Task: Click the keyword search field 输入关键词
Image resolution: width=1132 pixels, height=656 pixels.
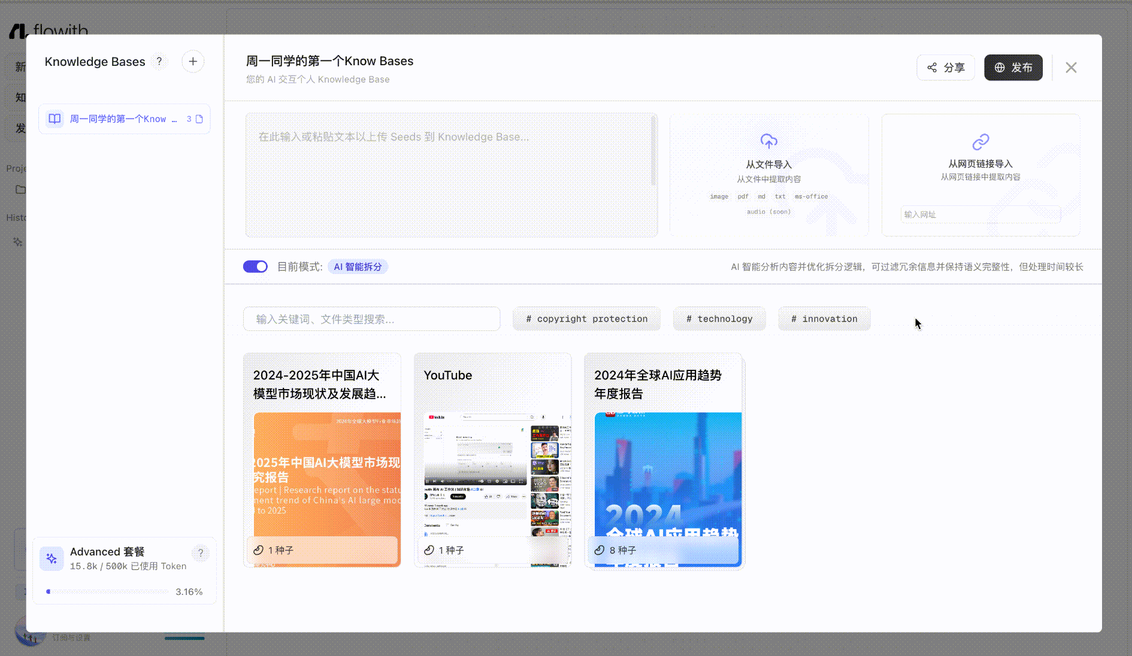Action: [371, 319]
